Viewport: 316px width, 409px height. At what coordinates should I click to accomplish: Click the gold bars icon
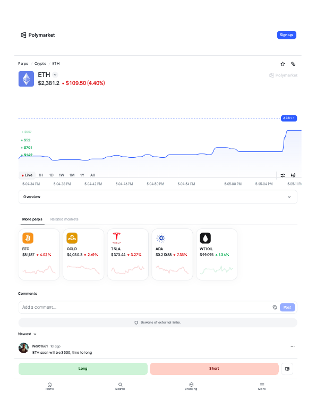72,238
